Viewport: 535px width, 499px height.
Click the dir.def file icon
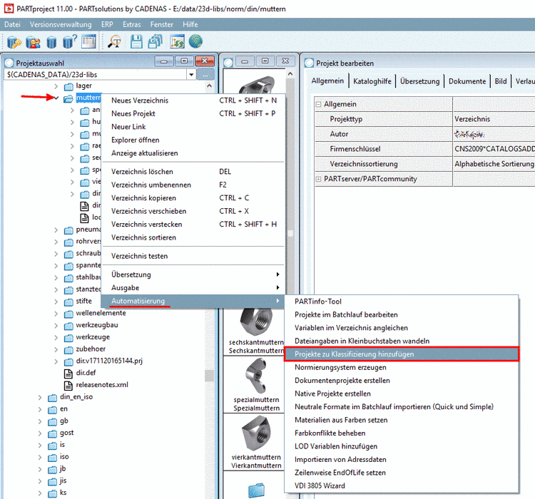(x=68, y=373)
